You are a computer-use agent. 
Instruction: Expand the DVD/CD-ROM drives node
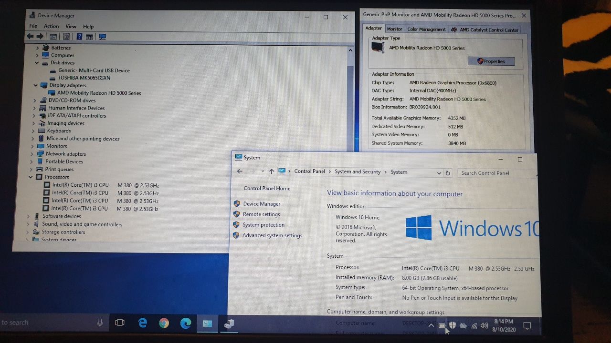[35, 101]
